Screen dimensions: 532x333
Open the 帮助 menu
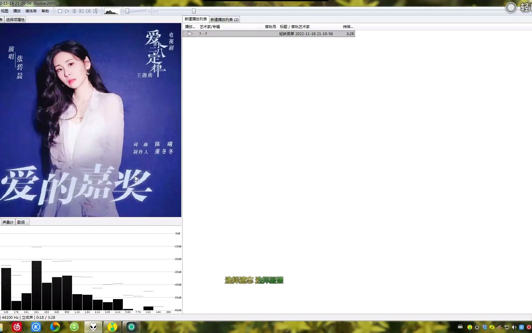pyautogui.click(x=45, y=11)
